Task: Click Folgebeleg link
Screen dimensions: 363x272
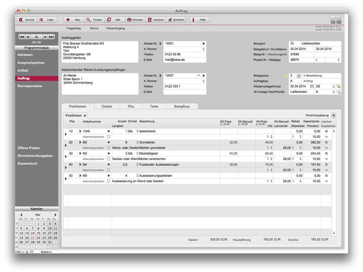Action: pos(74,28)
